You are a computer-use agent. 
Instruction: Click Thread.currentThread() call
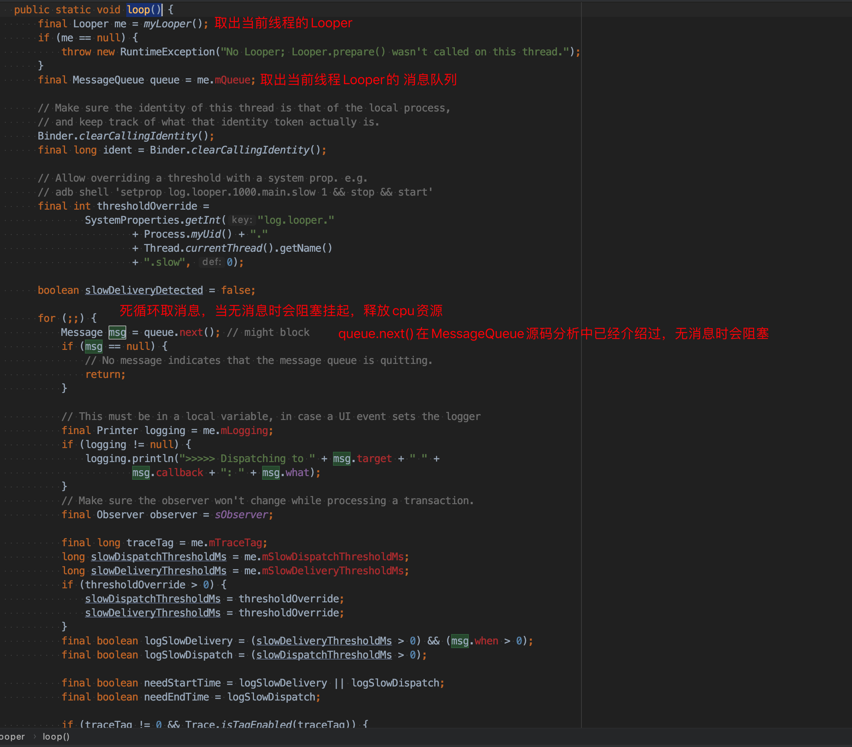point(209,248)
